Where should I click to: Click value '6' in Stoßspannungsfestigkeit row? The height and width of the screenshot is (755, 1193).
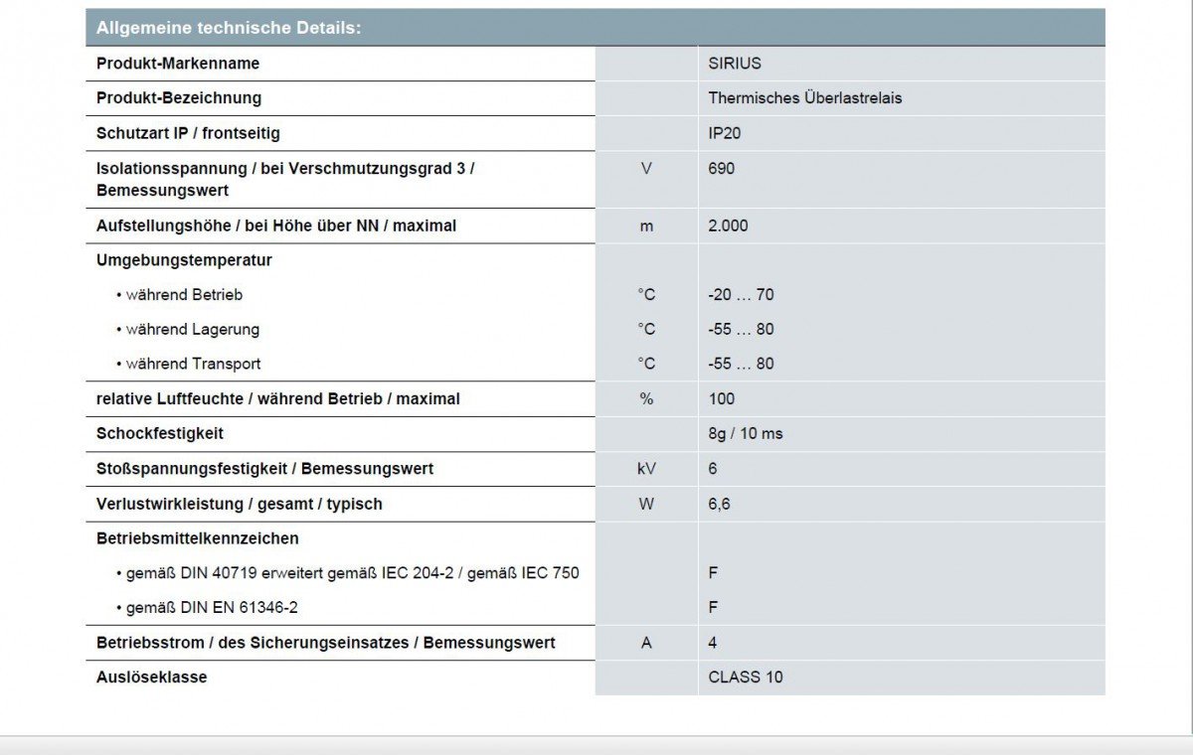click(713, 469)
